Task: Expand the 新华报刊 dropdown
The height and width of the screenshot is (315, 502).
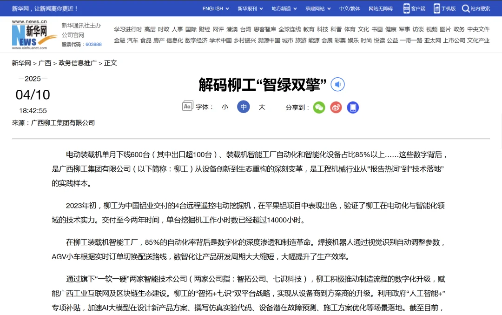Action: pyautogui.click(x=250, y=9)
